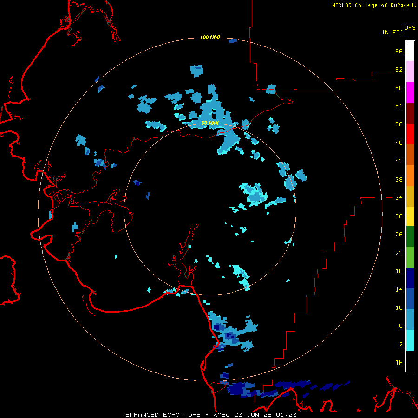Click the bright red legend swatch
This screenshot has height=418, width=418.
pos(410,134)
